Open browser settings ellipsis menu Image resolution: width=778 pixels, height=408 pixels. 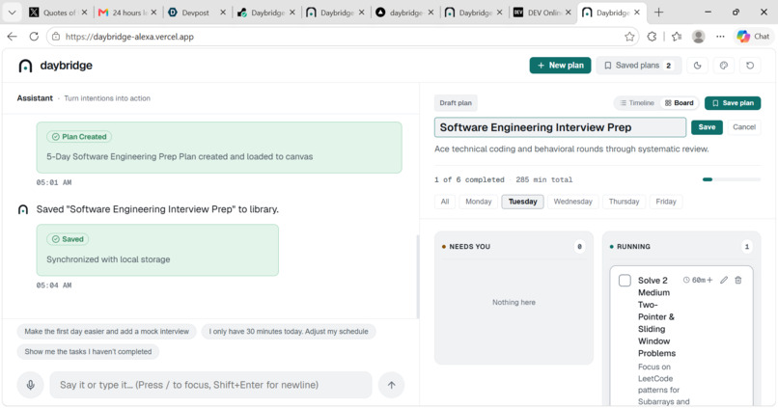(720, 37)
